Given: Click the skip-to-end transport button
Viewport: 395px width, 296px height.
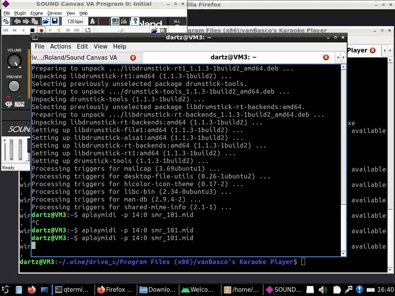Looking at the screenshot, I should (77, 30).
